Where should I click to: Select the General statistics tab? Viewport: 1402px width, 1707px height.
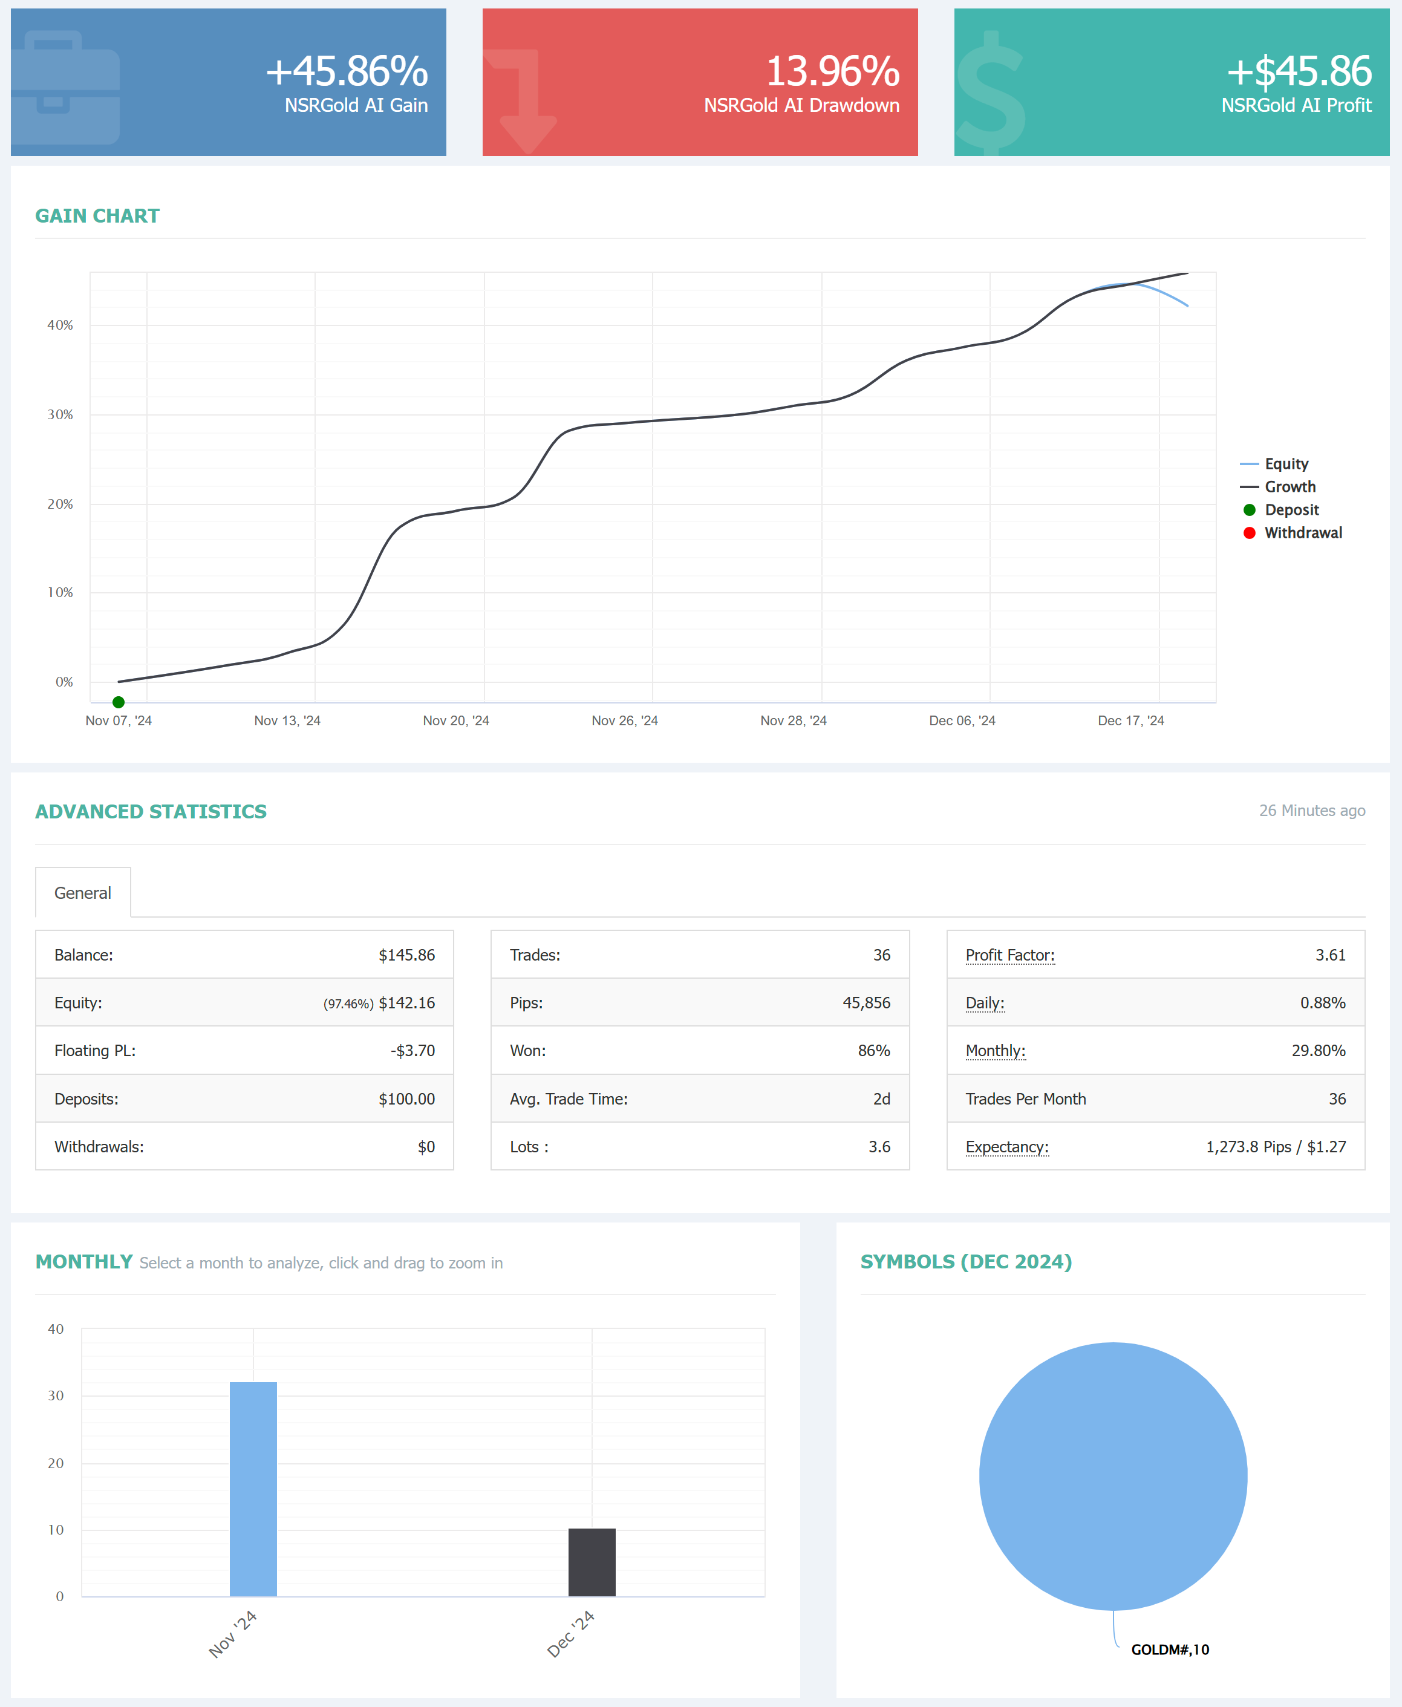coord(82,893)
